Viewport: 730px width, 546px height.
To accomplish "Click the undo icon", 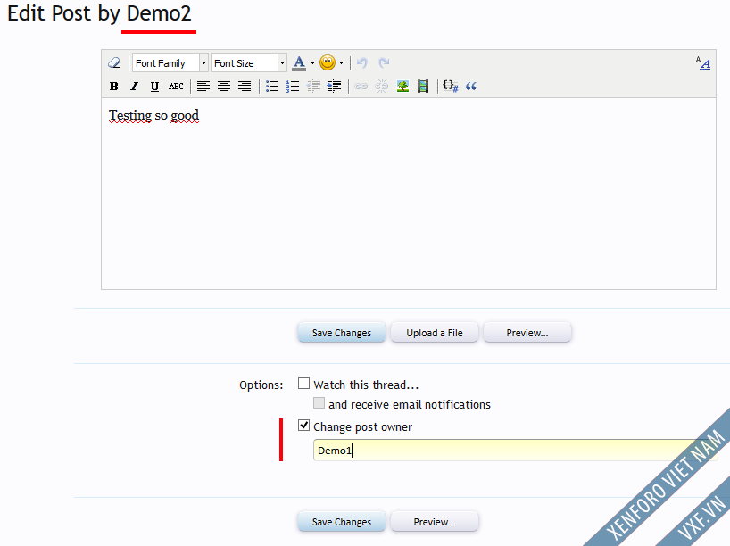I will click(x=362, y=62).
